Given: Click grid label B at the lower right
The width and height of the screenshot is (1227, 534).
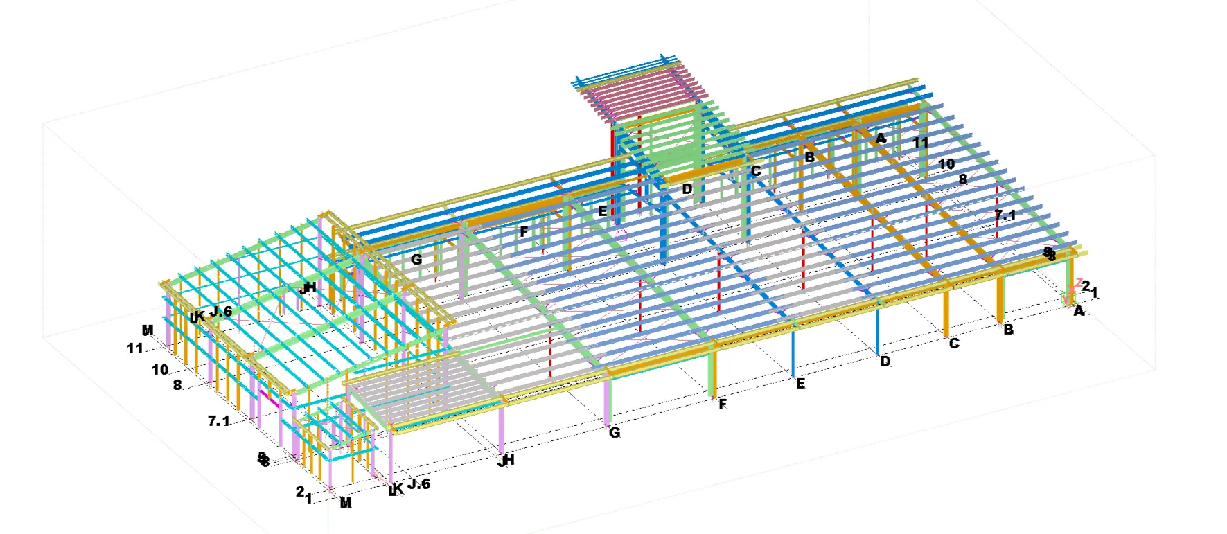Looking at the screenshot, I should [1009, 330].
